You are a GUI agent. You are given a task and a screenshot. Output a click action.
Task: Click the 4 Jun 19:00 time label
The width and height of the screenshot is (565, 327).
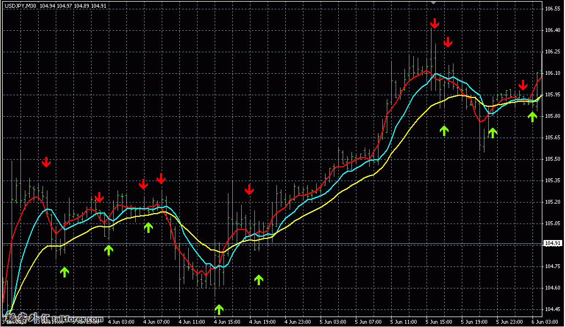click(262, 321)
